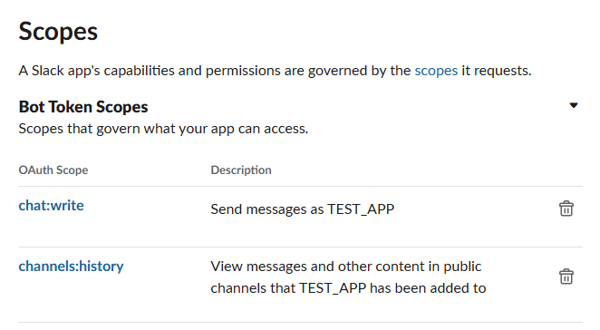Click 'Scopes that govern what your app' subtitle

tap(163, 129)
